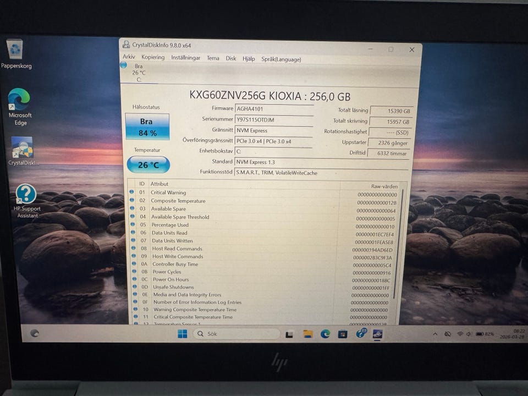Click the Bra 84 % health status button
Viewport: 528px width, 396px height.
point(147,127)
